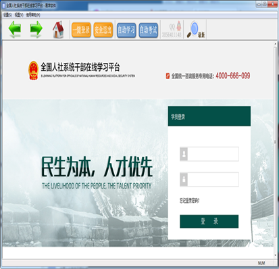Click the app icon in the title bar
Viewport: 279px width, 269px height.
3,5
